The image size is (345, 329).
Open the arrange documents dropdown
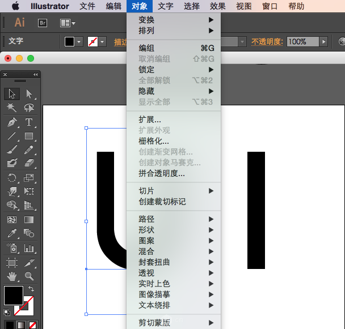[68, 23]
